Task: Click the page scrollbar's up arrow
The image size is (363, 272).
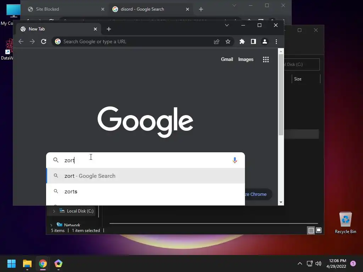Action: point(281,51)
